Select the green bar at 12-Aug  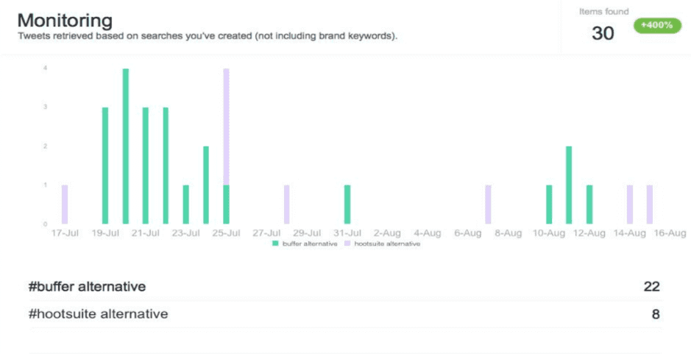pos(589,205)
